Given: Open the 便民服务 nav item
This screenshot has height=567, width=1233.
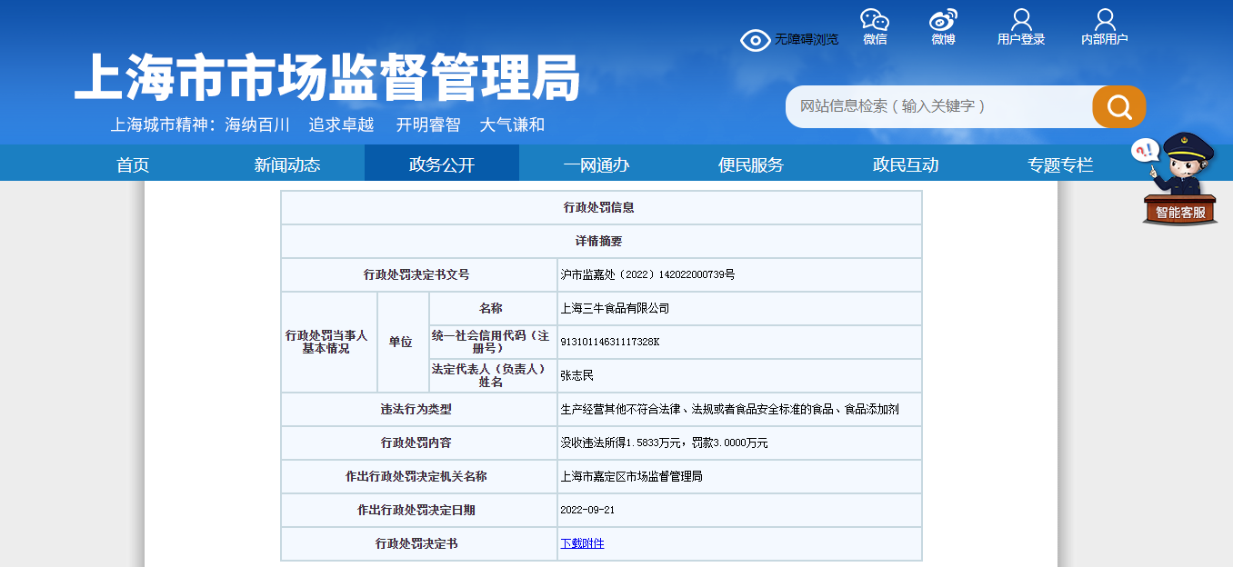Looking at the screenshot, I should 751,164.
